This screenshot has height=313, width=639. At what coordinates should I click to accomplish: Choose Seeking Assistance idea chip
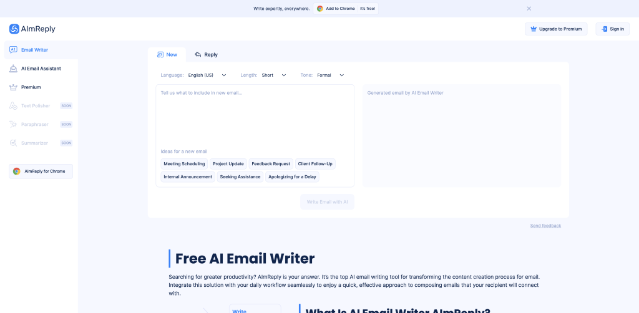point(240,177)
